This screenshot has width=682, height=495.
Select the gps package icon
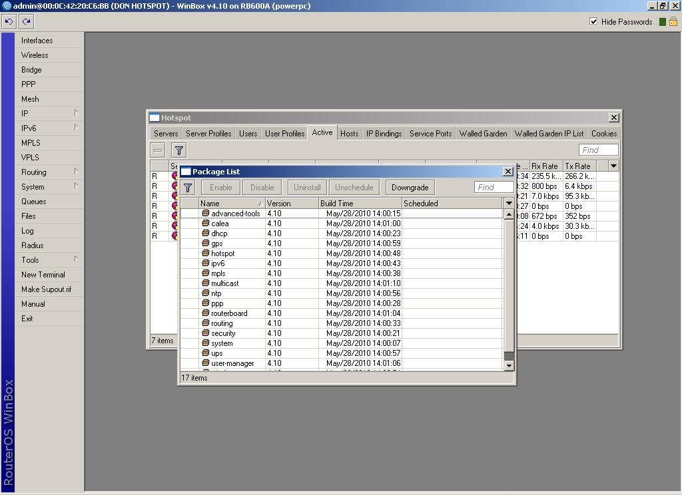(206, 243)
